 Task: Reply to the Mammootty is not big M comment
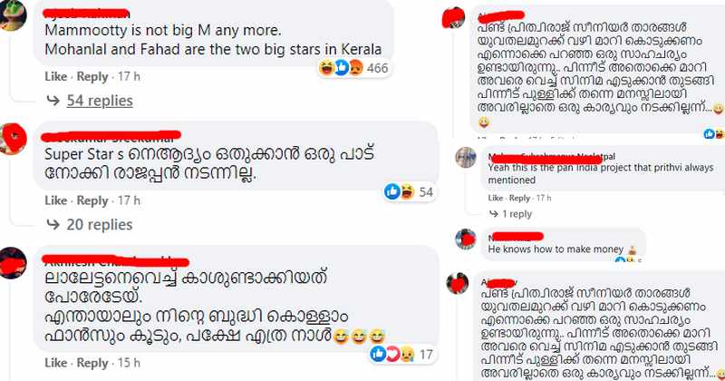pyautogui.click(x=92, y=76)
